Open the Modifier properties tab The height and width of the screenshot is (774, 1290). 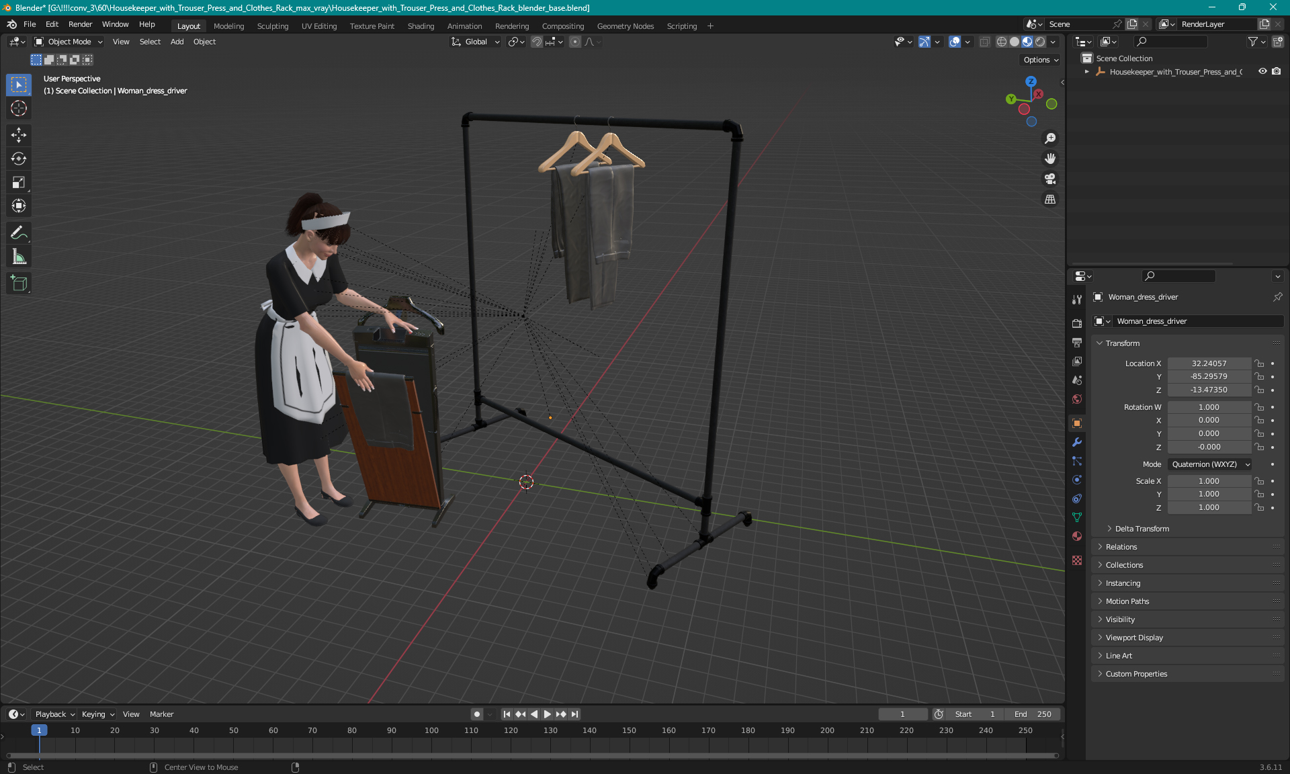pyautogui.click(x=1077, y=442)
